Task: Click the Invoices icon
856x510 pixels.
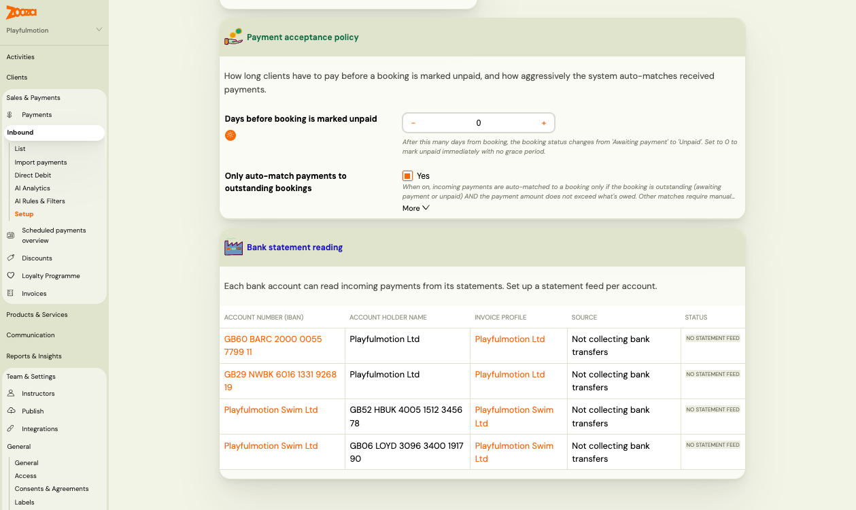Action: pyautogui.click(x=10, y=294)
